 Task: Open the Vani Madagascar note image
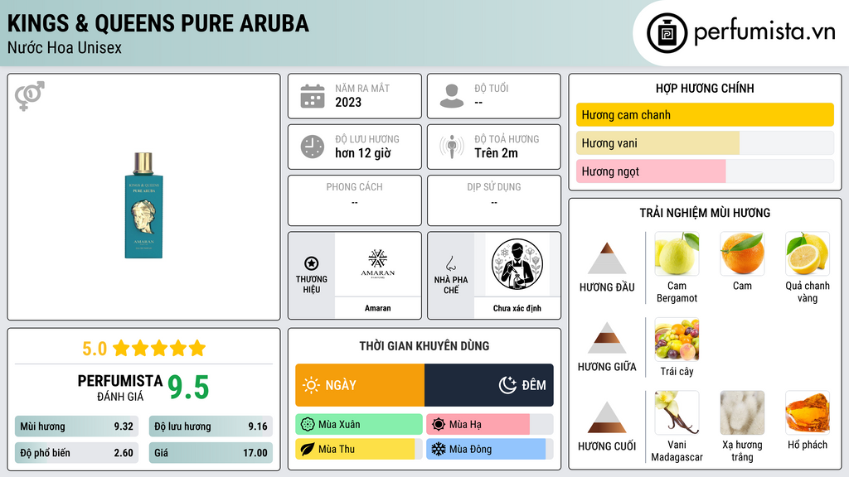(x=677, y=412)
